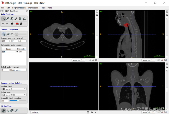Click the Undo arrow
Screen dimensions: 169x114
tap(3, 24)
